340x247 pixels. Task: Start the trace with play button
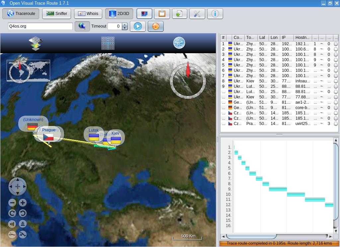pyautogui.click(x=138, y=26)
